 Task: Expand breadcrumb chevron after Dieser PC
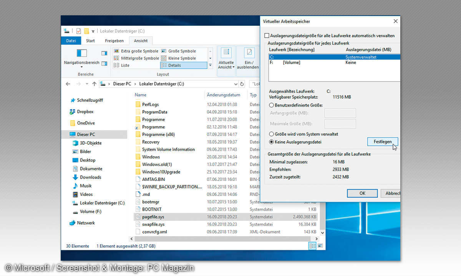pos(136,84)
